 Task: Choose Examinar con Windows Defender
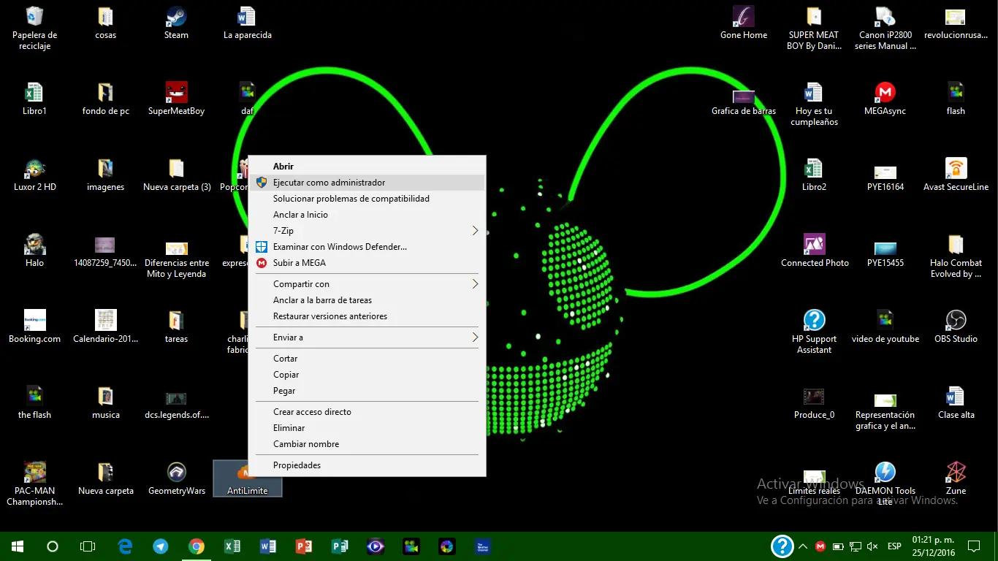coord(367,247)
